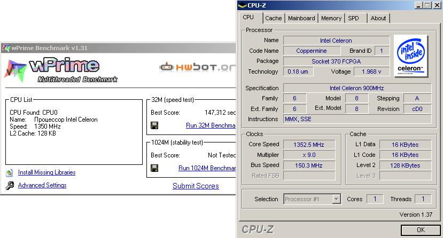Viewport: 443px width, 238px height.
Task: Click the wPrime title bar icon
Action: 6,48
